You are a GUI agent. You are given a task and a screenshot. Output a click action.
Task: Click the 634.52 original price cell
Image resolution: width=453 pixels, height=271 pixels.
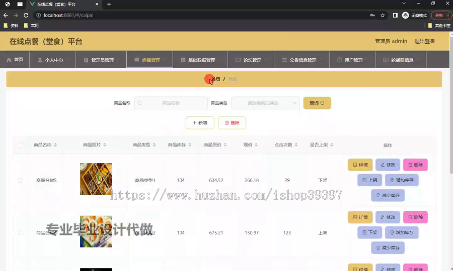[216, 180]
